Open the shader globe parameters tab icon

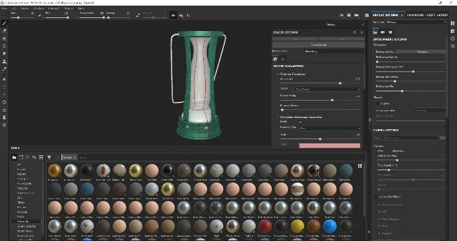click(275, 59)
